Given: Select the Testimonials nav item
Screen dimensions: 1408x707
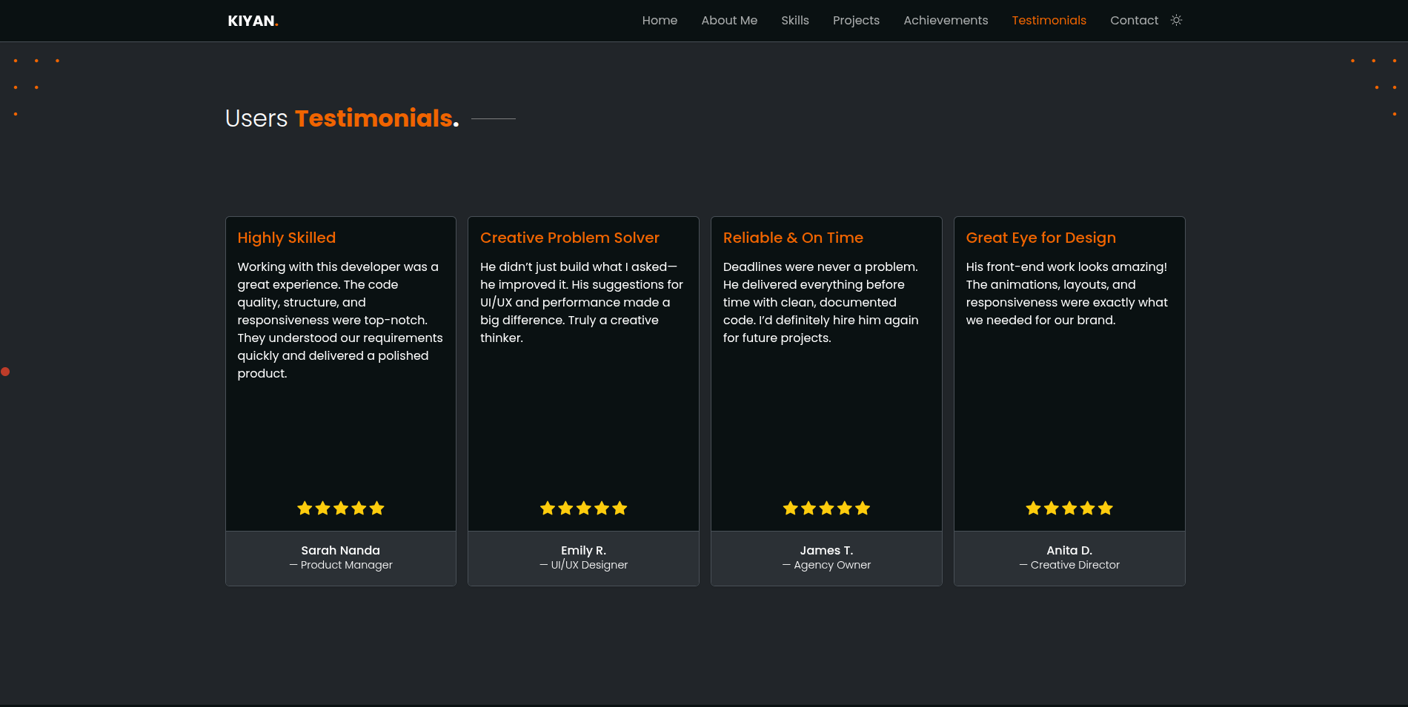Looking at the screenshot, I should 1049,21.
